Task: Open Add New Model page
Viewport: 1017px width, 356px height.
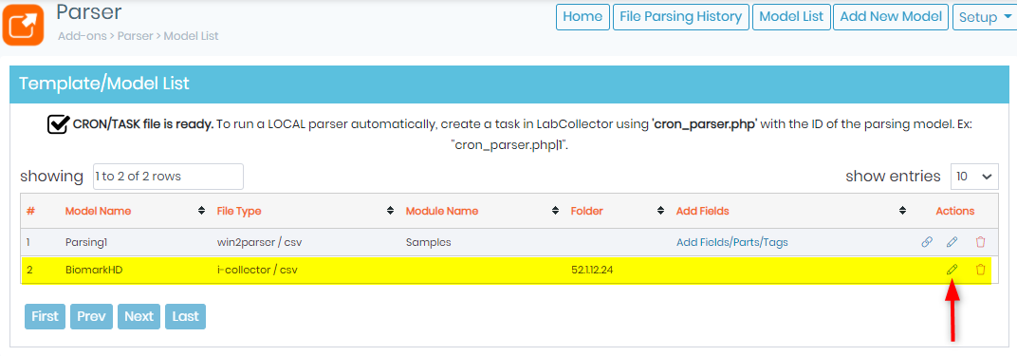Action: click(891, 17)
